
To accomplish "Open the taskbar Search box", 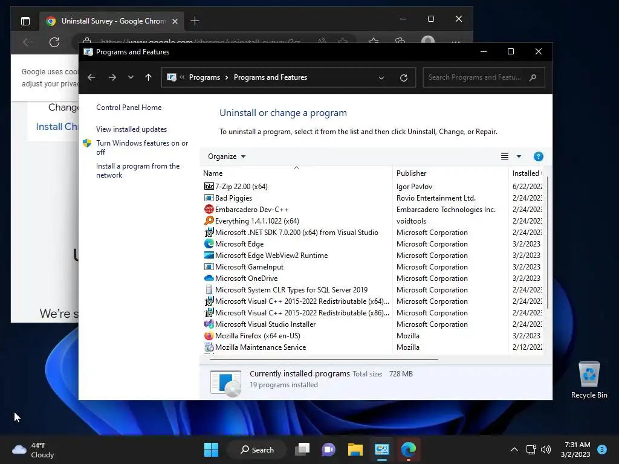I will click(x=257, y=449).
